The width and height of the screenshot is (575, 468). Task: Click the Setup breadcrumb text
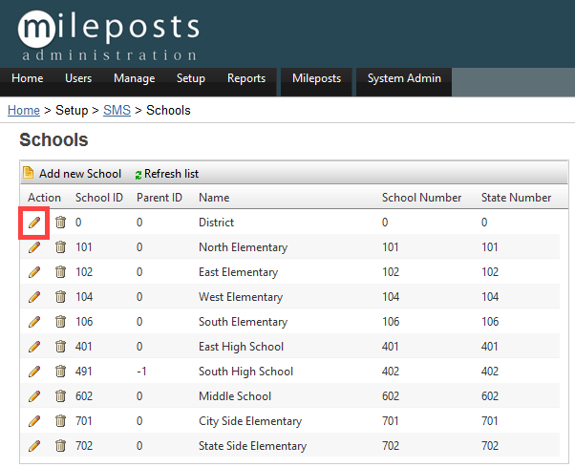point(72,110)
